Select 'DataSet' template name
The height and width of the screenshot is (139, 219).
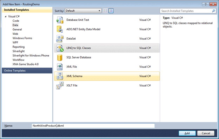[x=71, y=39]
